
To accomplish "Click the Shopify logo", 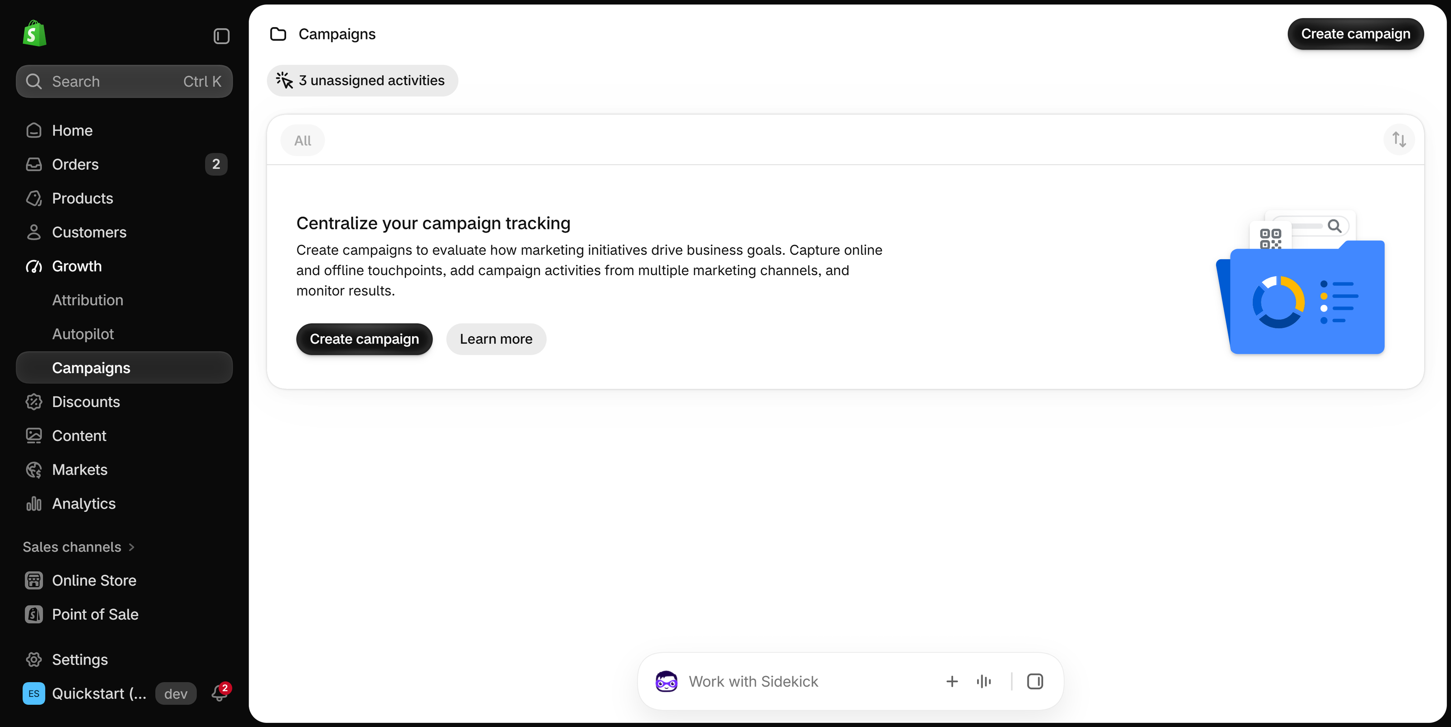I will [34, 34].
